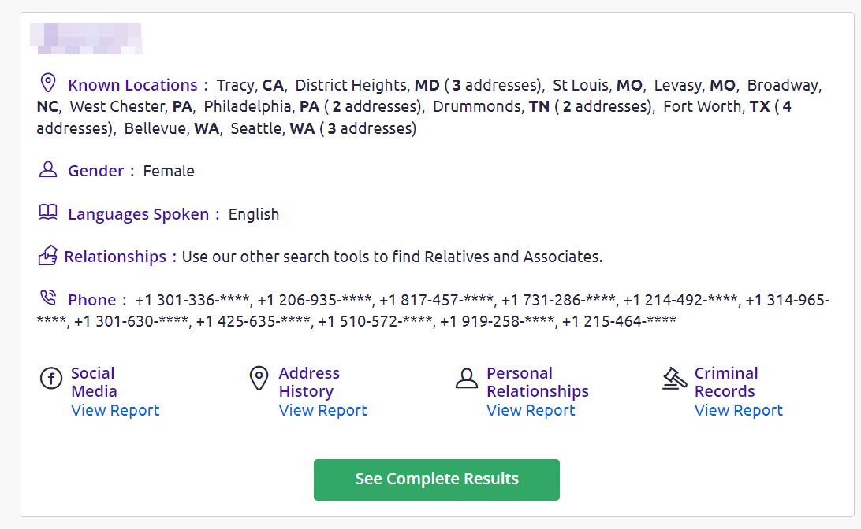Image resolution: width=861 pixels, height=529 pixels.
Task: Click the Gender person icon
Action: [48, 169]
